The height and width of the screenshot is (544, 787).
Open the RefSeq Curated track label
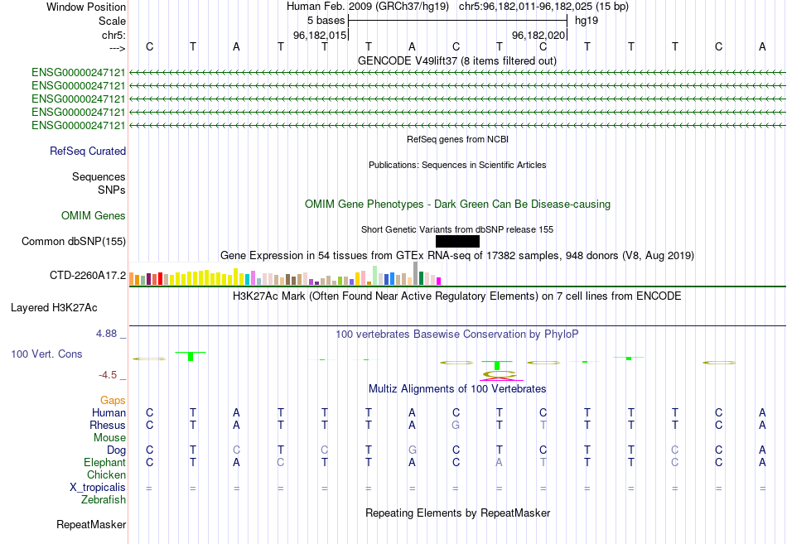click(88, 151)
